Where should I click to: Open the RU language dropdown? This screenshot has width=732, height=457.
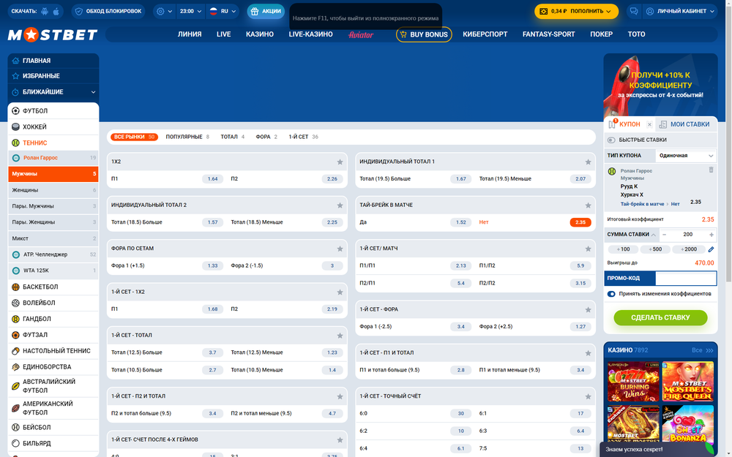[x=223, y=11]
